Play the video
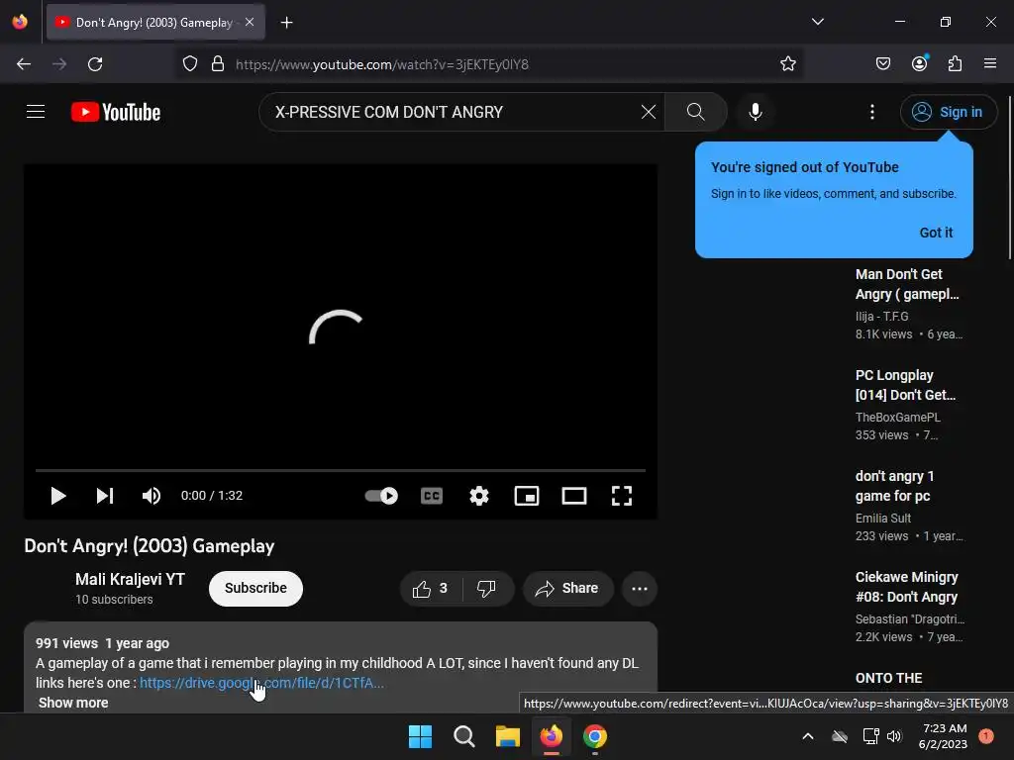The width and height of the screenshot is (1014, 760). tap(58, 496)
